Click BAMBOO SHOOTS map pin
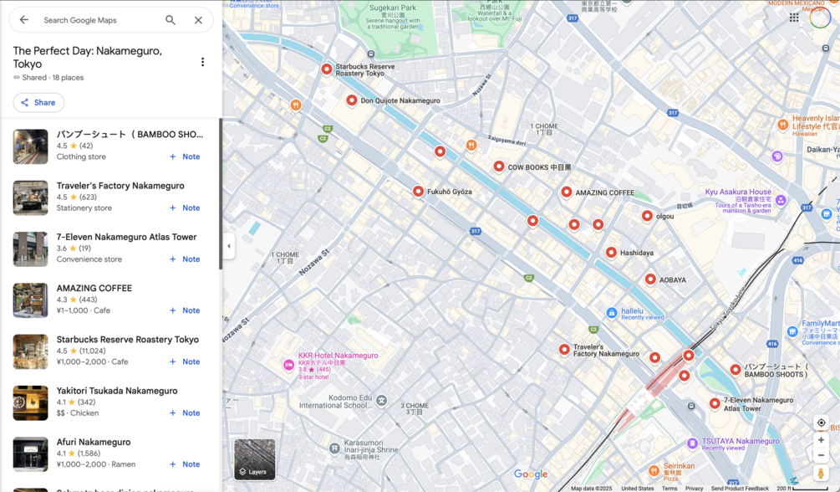Screen dimensions: 840x492 736,370
